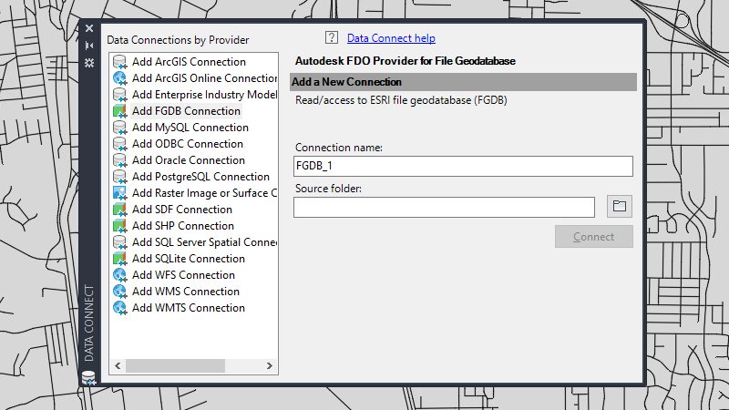729x410 pixels.
Task: Click the Oracle Connection database icon
Action: click(x=120, y=160)
